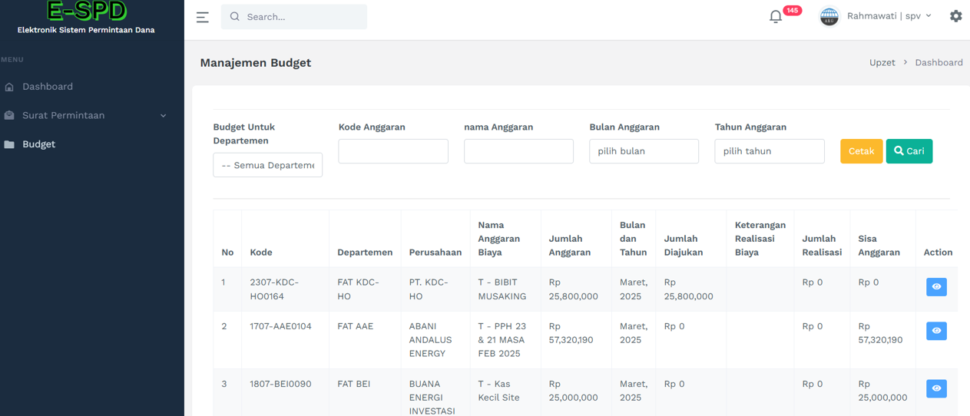This screenshot has height=416, width=970.
Task: View details of budget 1807-BEI0090
Action: click(x=936, y=388)
